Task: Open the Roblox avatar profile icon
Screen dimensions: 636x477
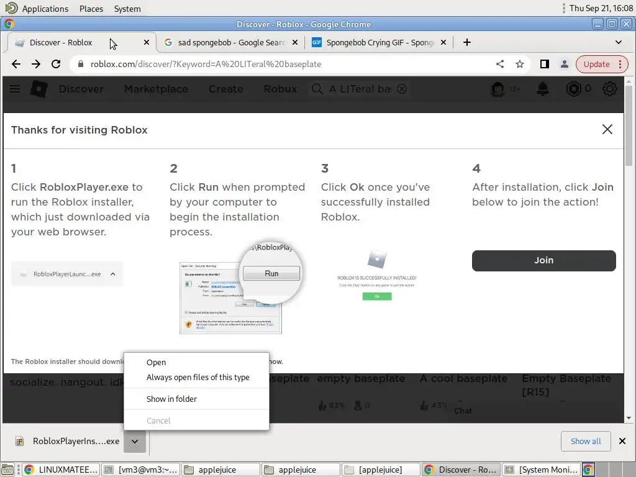Action: (x=497, y=89)
